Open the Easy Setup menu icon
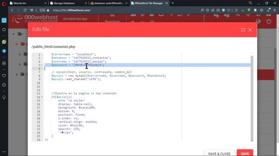The height and width of the screenshot is (156, 279). [275, 10]
